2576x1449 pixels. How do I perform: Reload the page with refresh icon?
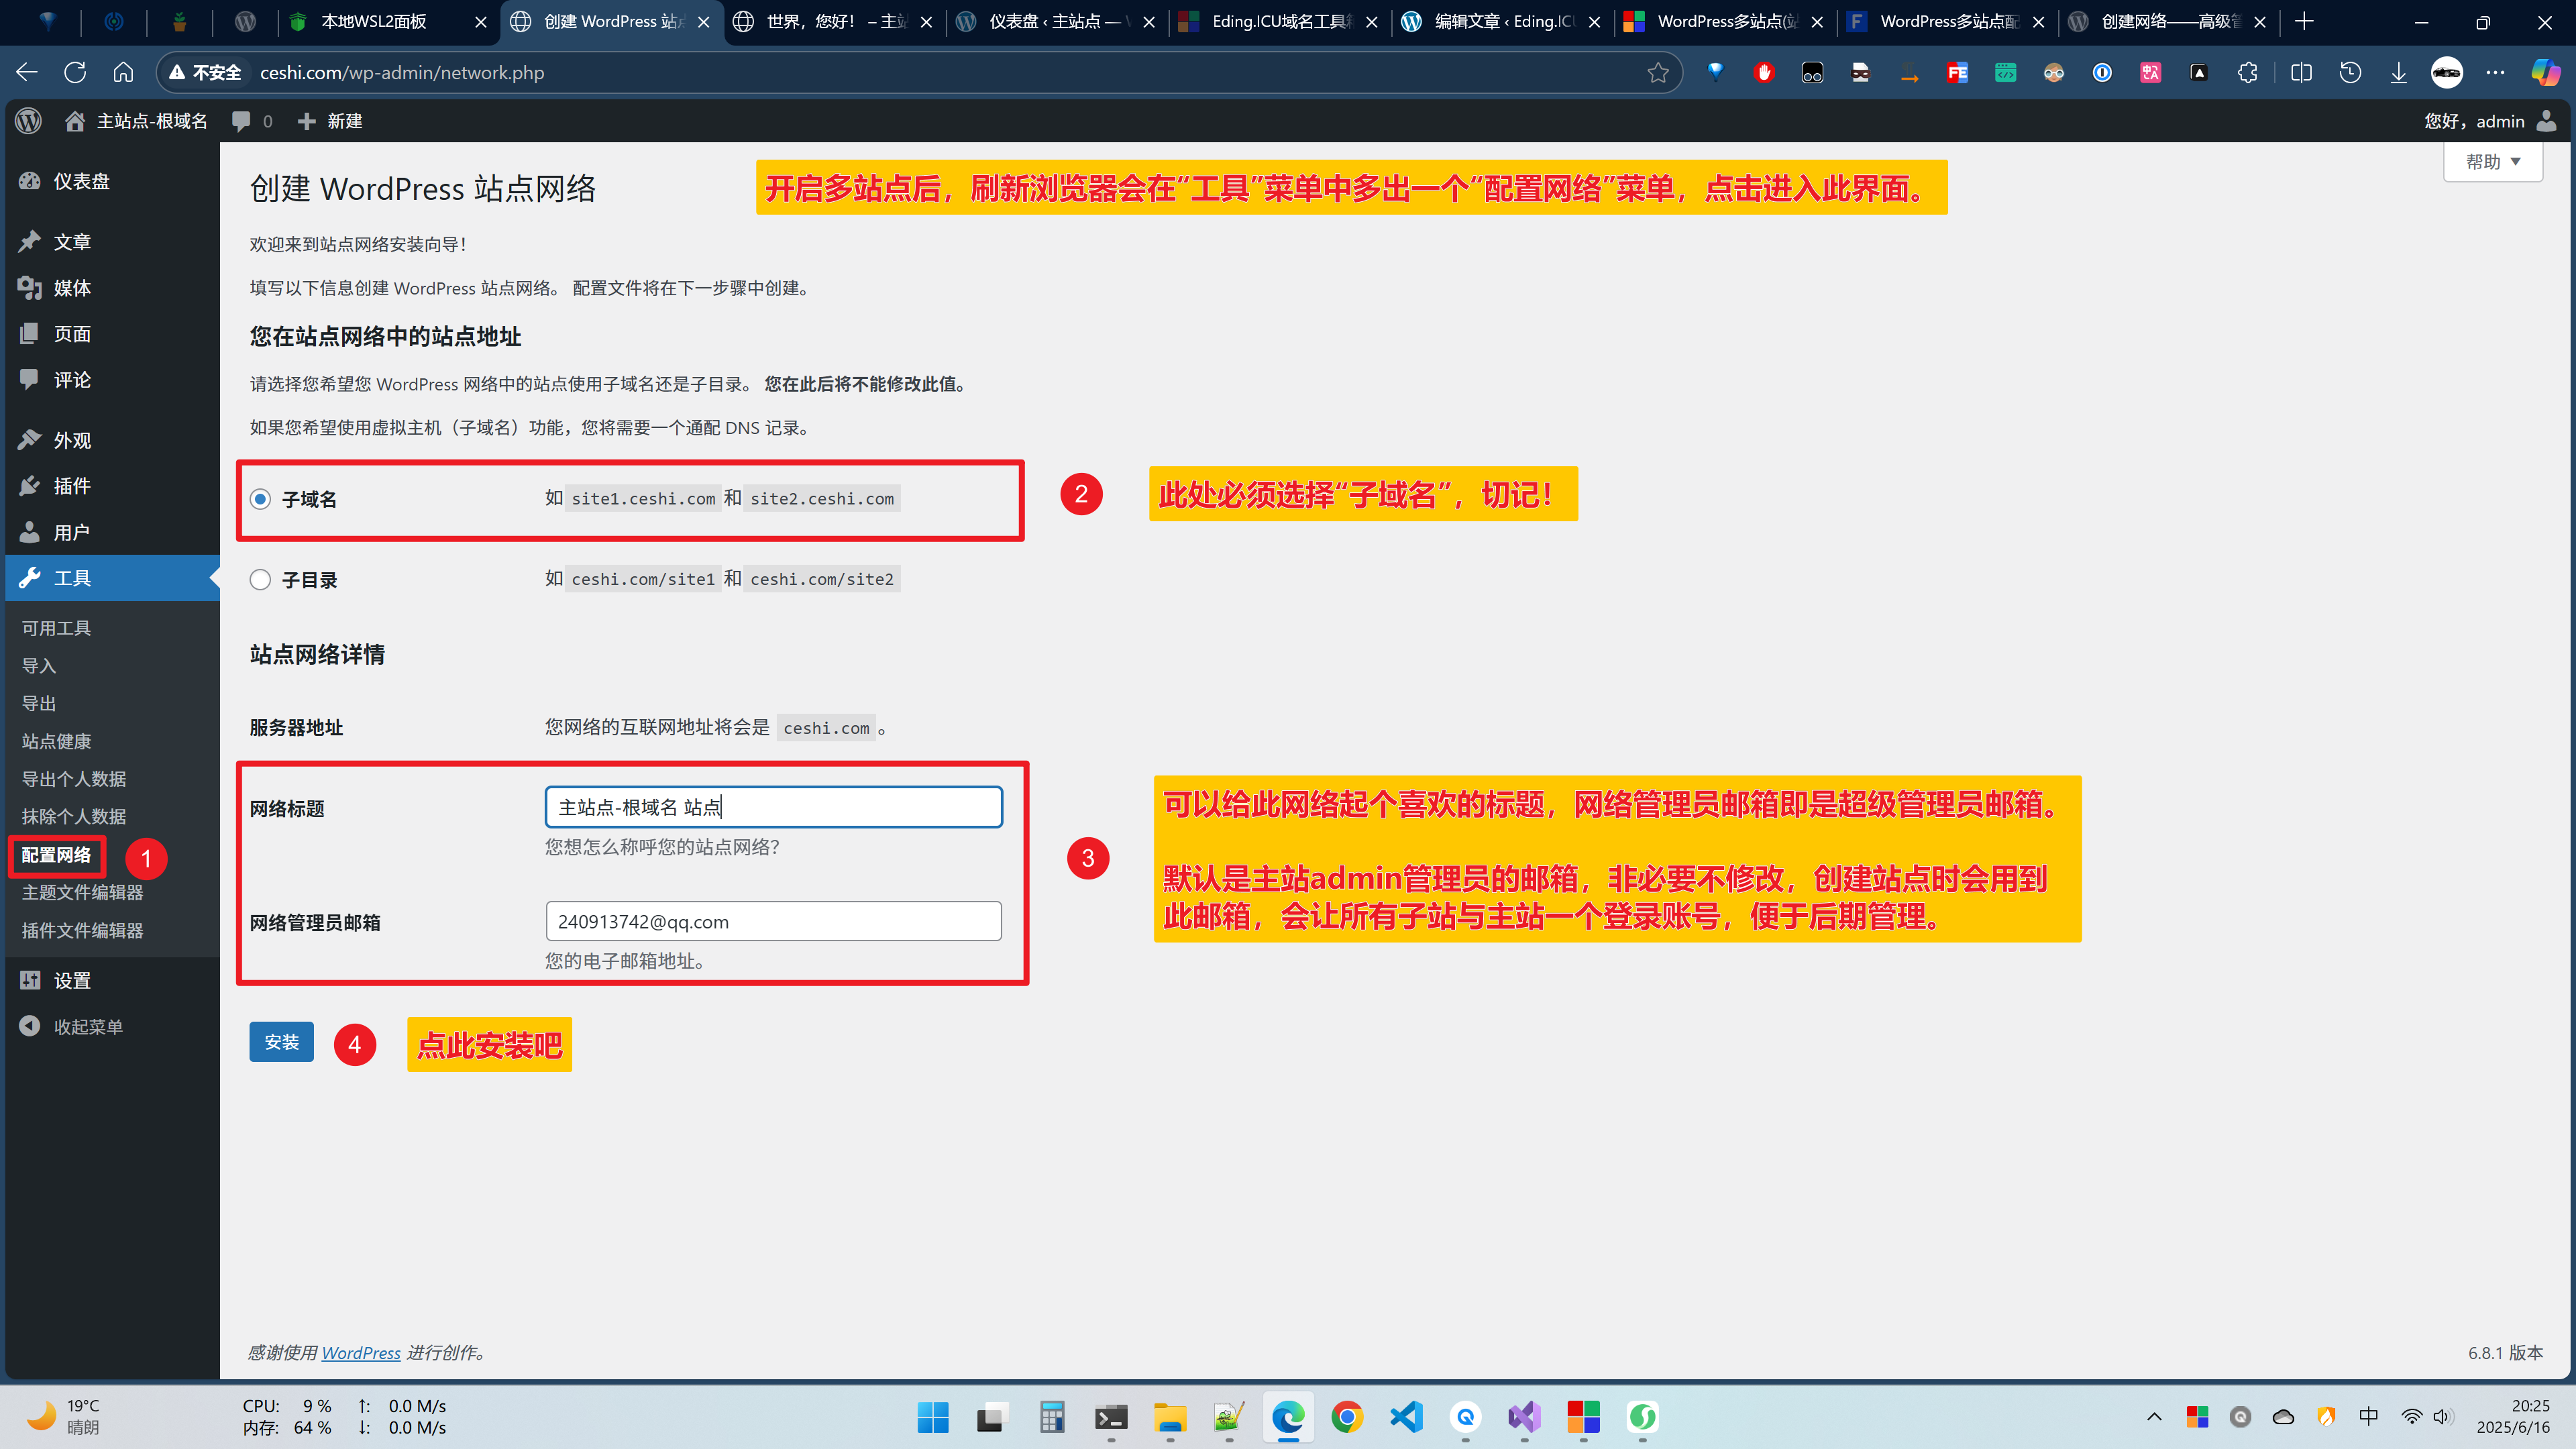click(75, 72)
